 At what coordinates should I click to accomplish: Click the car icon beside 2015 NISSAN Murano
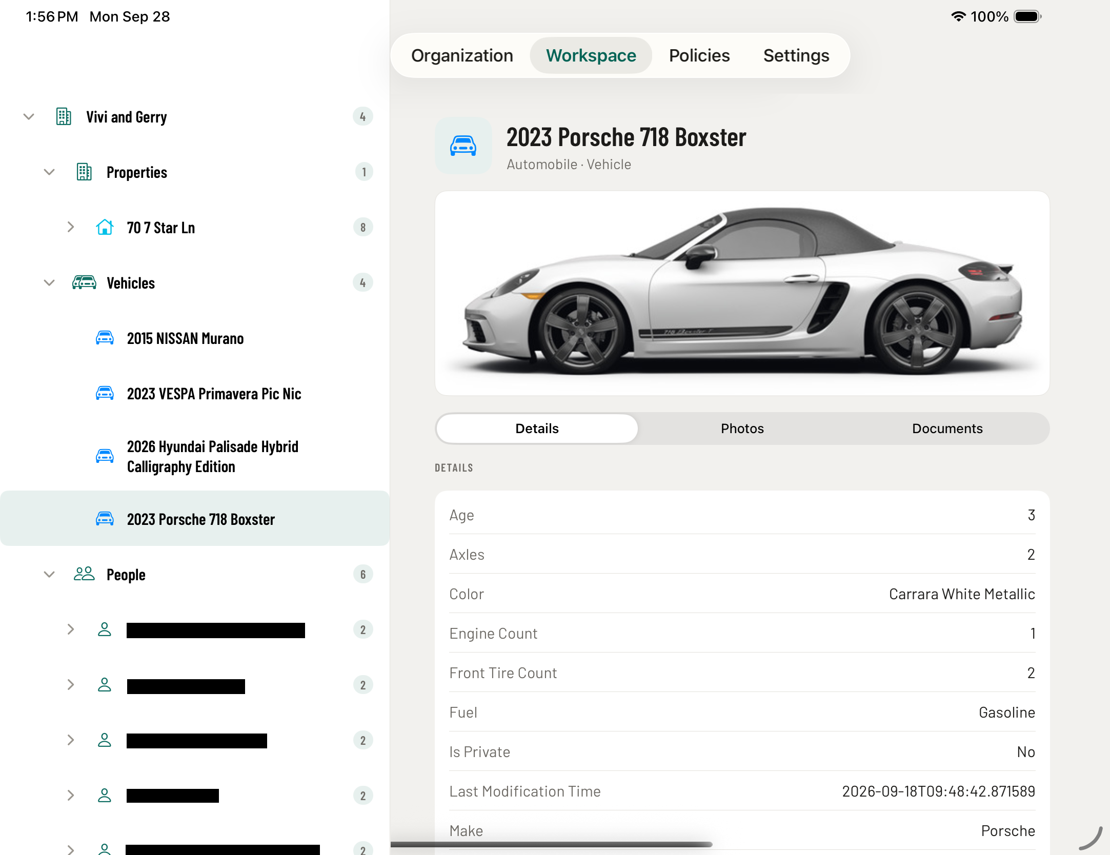[x=105, y=338]
